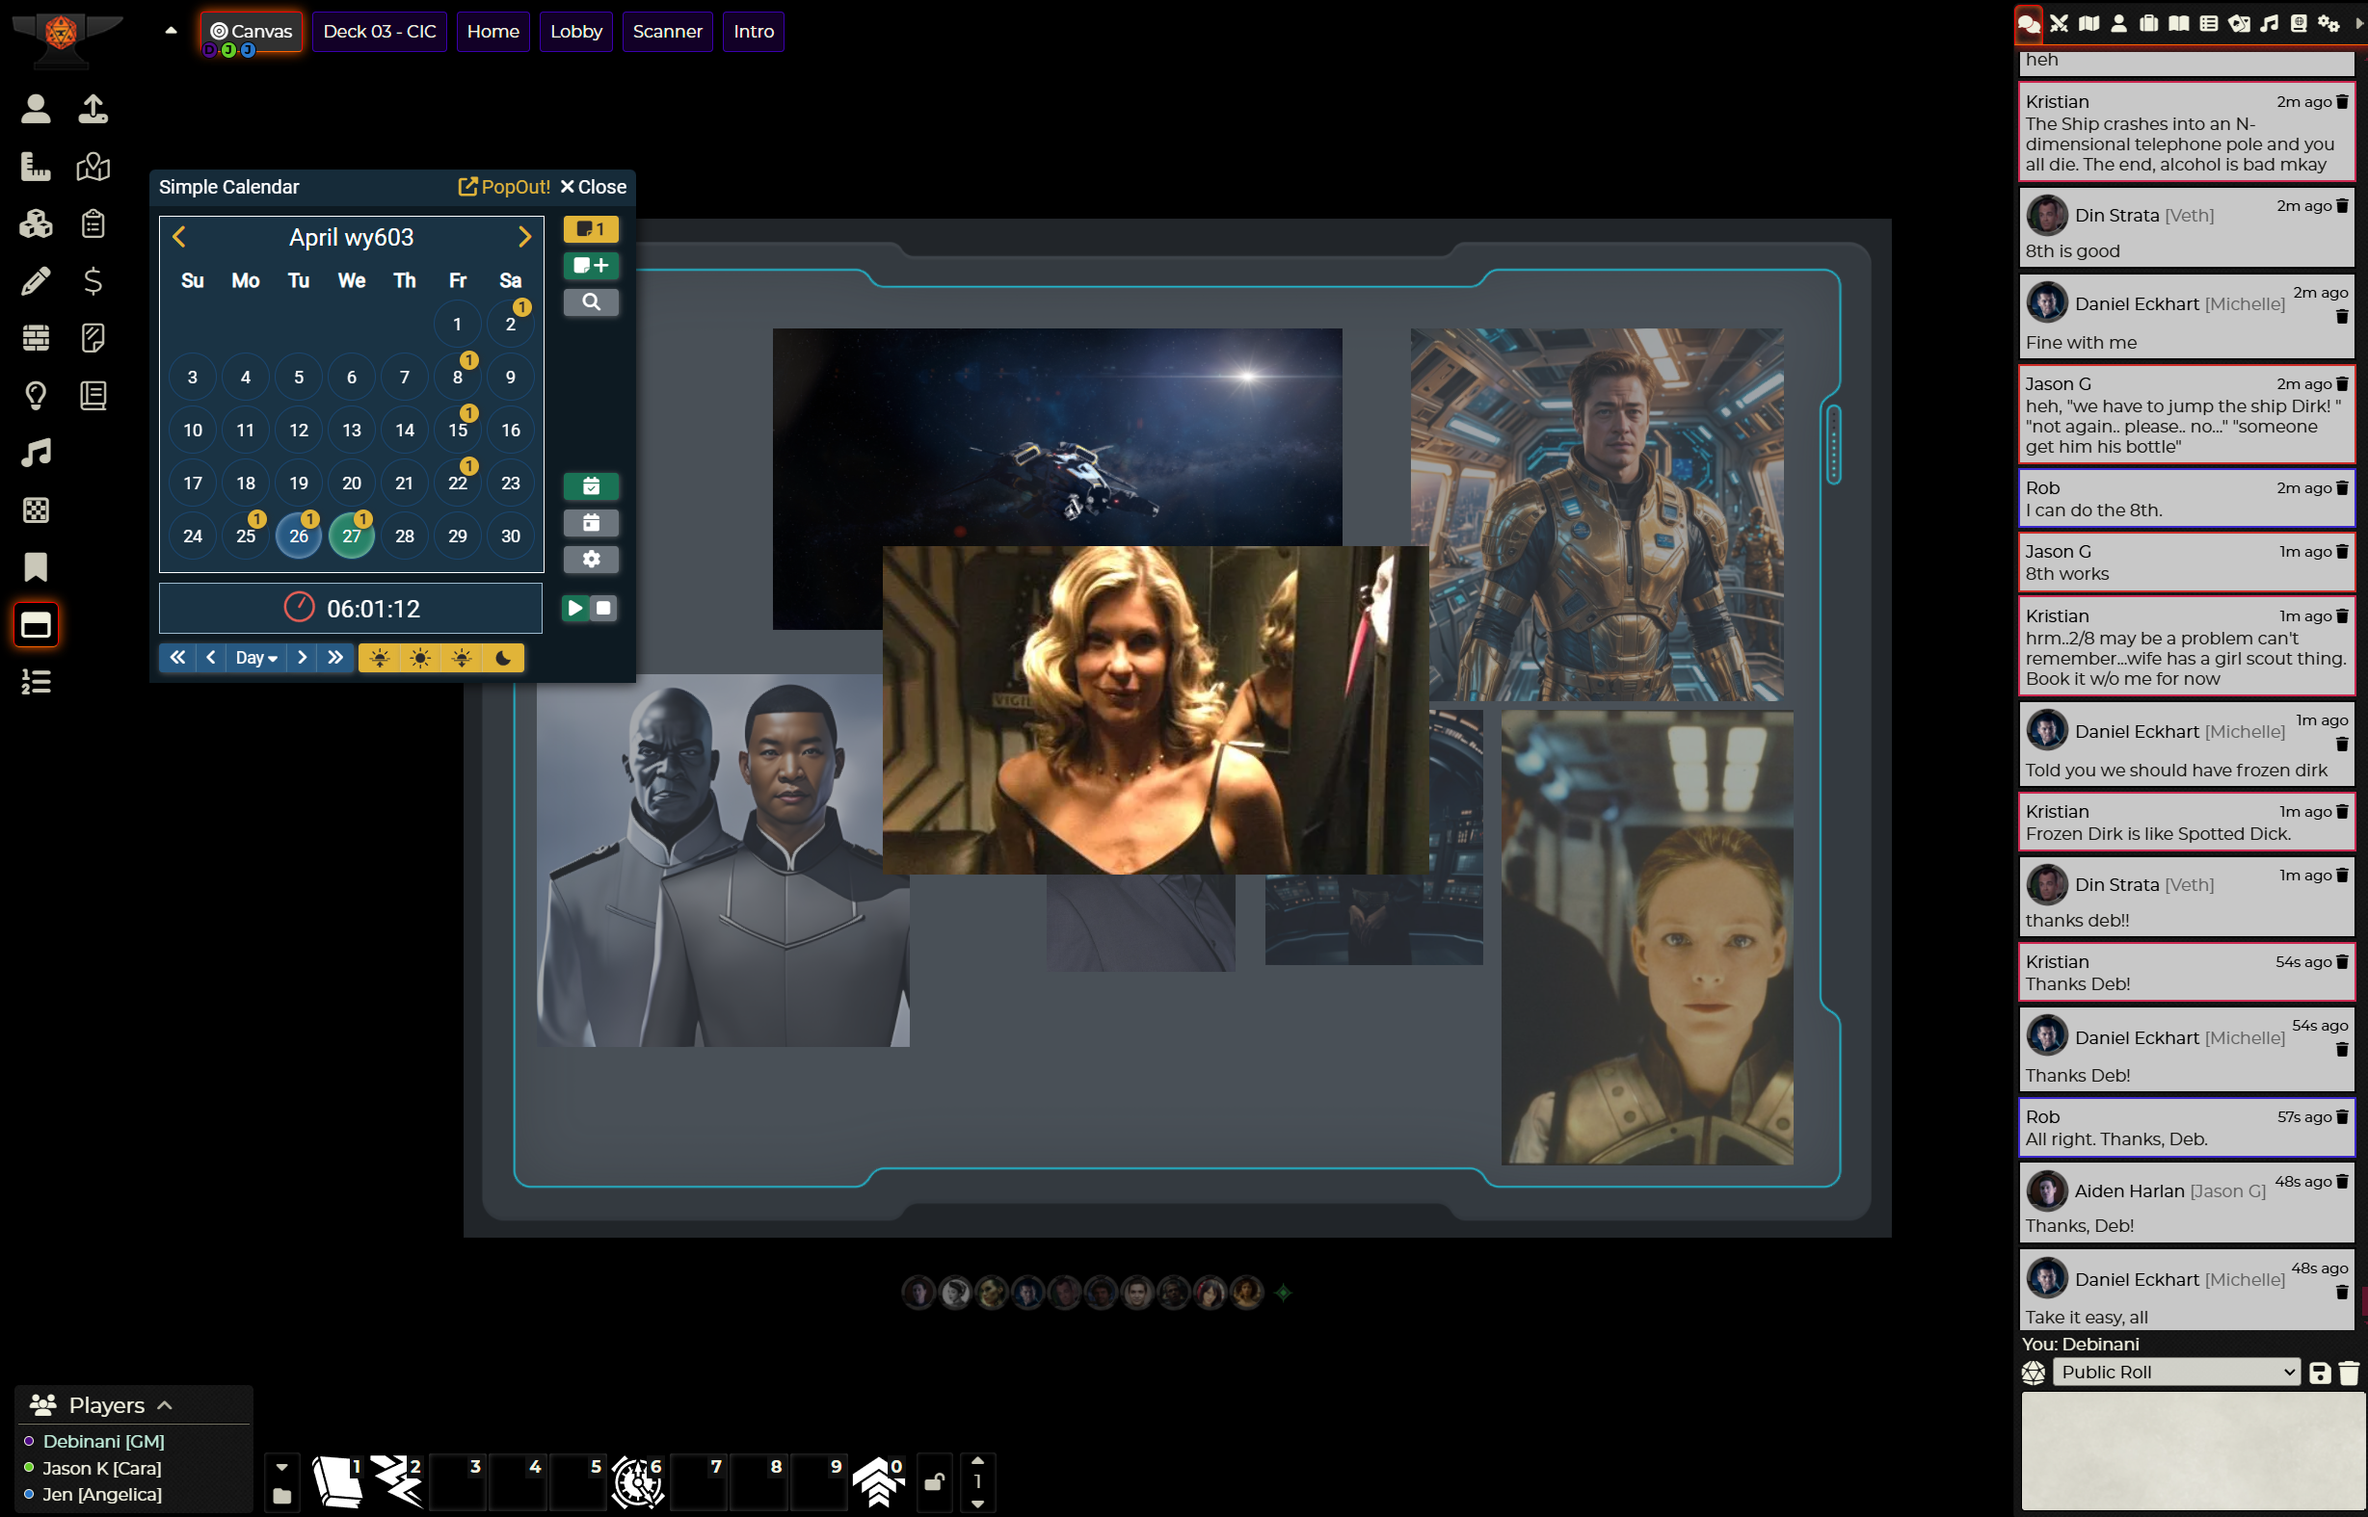
Task: Add a new note in Simple Calendar
Action: [591, 266]
